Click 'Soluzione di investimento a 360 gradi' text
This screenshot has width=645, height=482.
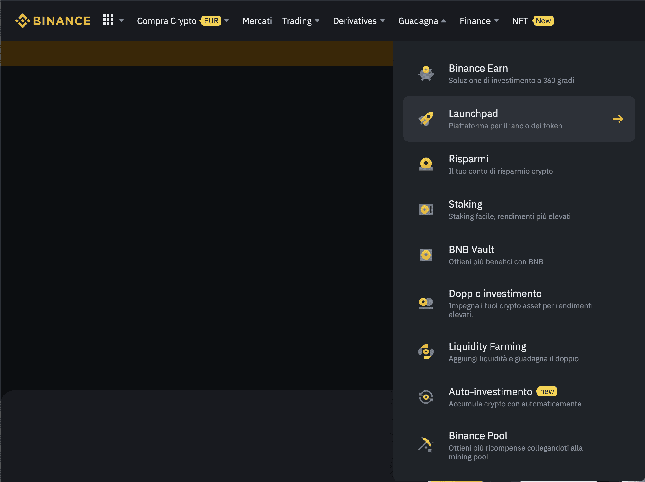click(511, 81)
